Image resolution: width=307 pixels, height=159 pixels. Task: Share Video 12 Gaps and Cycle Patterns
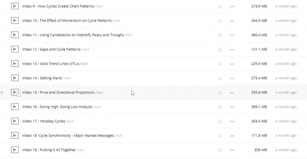tap(220, 50)
